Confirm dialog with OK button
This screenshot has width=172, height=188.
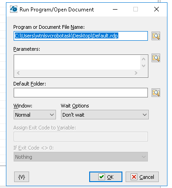[x=106, y=177]
